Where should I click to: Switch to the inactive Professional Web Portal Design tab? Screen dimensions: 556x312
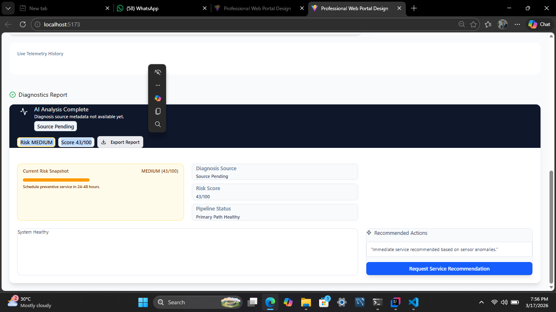click(259, 8)
